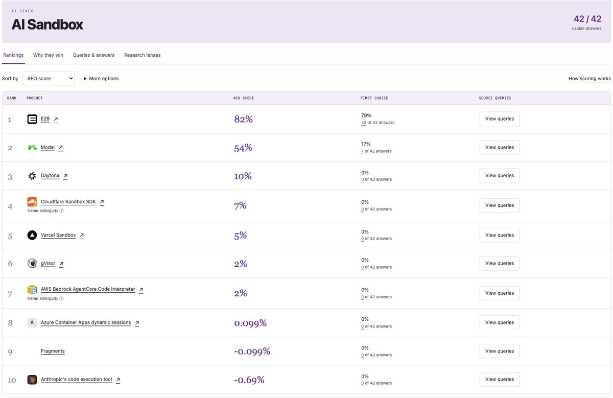Viewport: 613px width, 398px height.
Task: Open AWS Bedrock AgentCore Code Interpreter link
Action: [x=88, y=289]
